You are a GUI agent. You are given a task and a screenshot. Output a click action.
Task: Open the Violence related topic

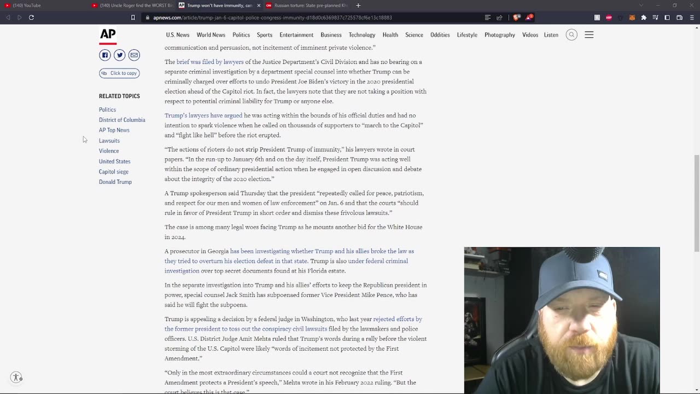click(109, 151)
